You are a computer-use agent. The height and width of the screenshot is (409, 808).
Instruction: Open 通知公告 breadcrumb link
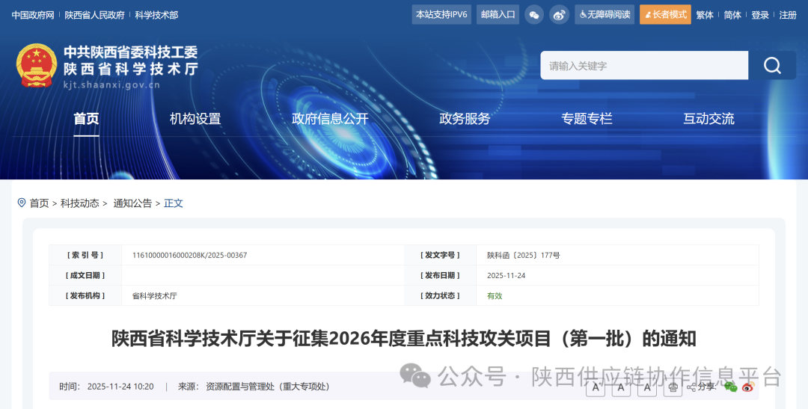click(x=132, y=203)
